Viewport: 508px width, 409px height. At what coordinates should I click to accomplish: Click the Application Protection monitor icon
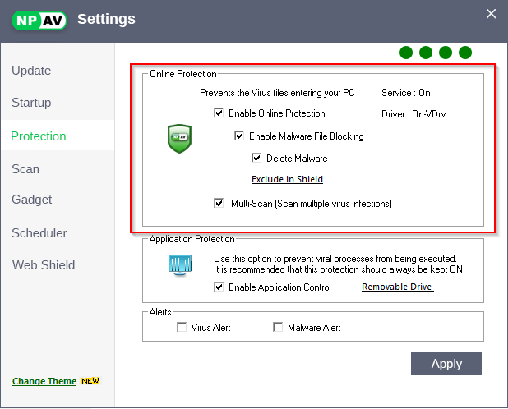[179, 264]
